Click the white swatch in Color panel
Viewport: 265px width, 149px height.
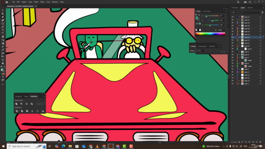click(200, 30)
